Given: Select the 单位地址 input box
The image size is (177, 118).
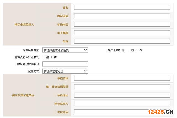Looking at the screenshot, I should tap(122, 95).
